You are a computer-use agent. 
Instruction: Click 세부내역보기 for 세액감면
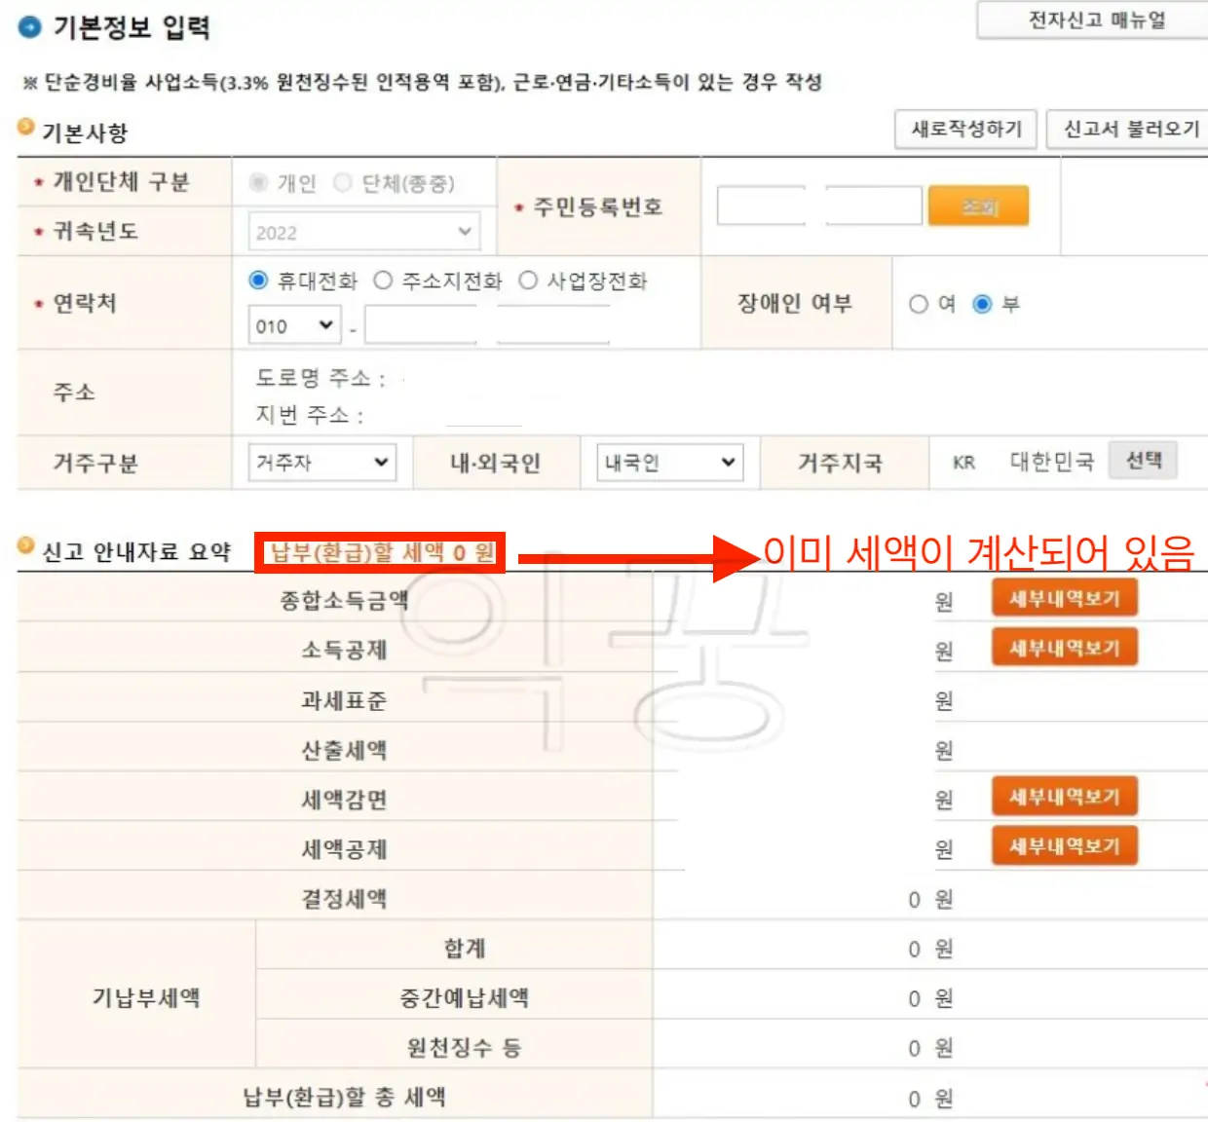[x=1064, y=797]
